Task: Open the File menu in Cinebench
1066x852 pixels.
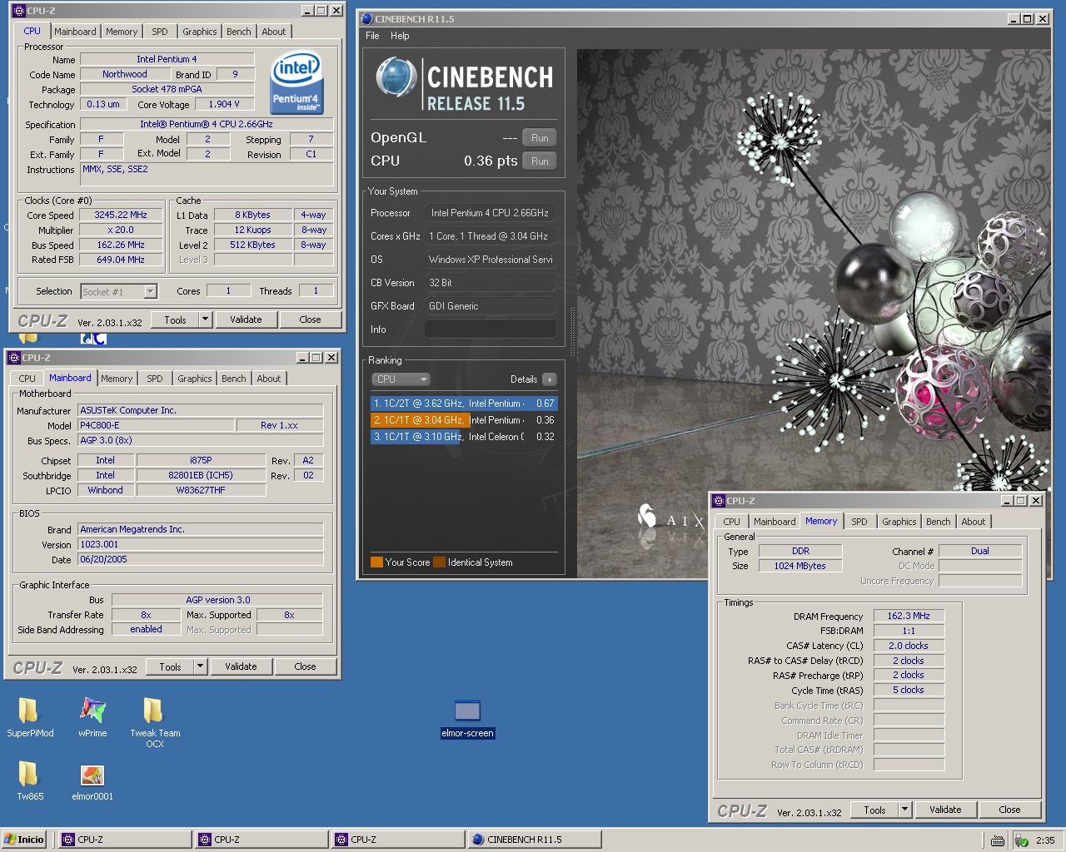Action: (x=372, y=36)
